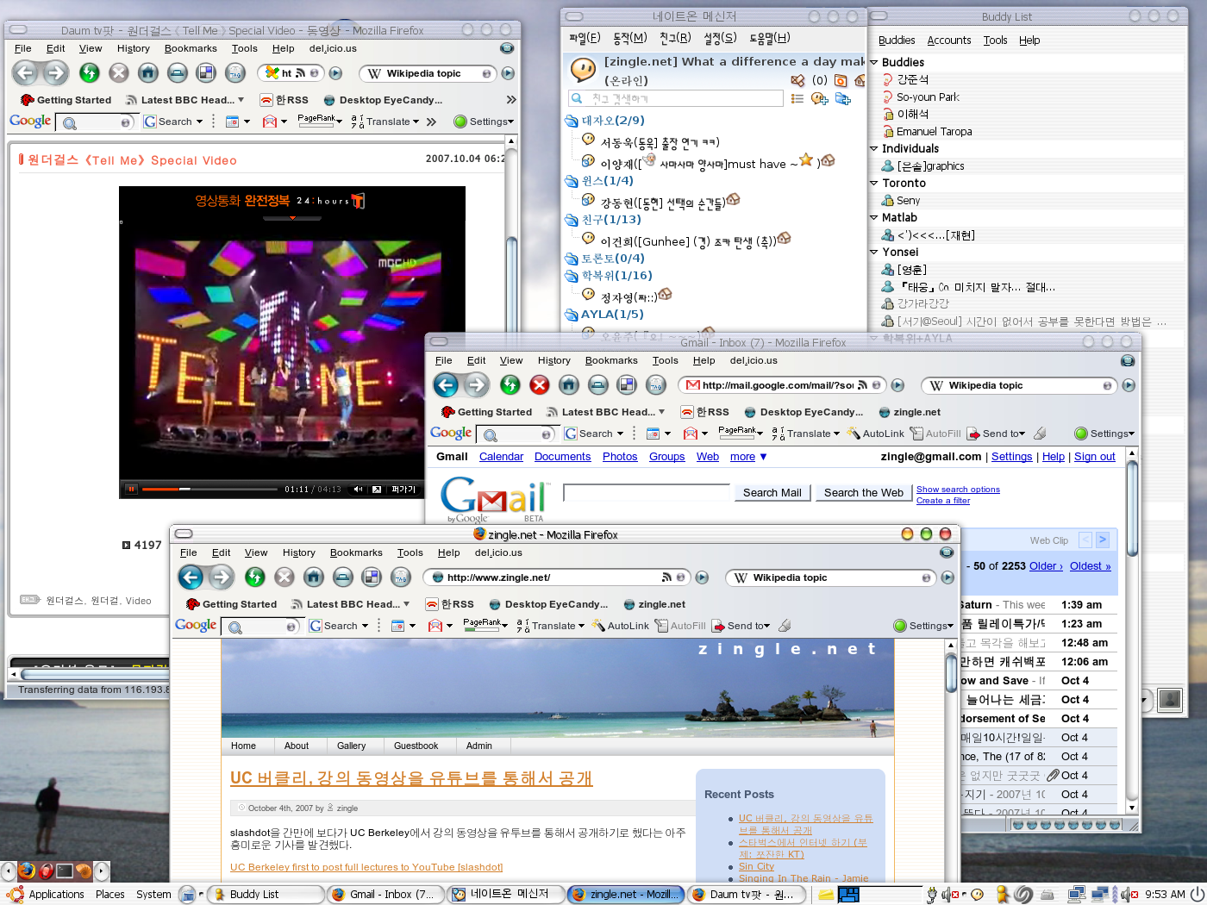
Task: Open Sin City link under Recent Posts
Action: [x=756, y=866]
